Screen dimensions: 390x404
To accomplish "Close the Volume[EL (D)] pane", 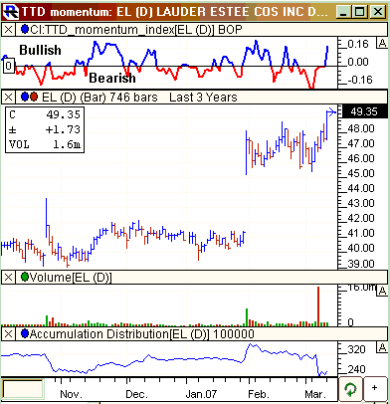I will point(9,277).
